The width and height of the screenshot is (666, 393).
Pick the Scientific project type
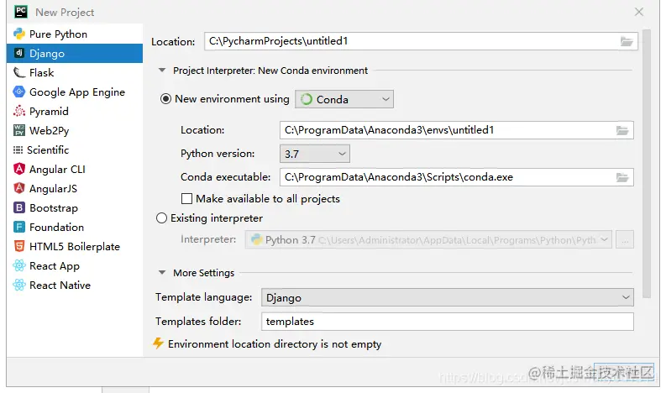tap(75, 150)
